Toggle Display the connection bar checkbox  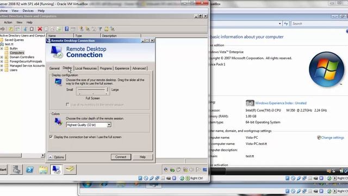(51, 137)
